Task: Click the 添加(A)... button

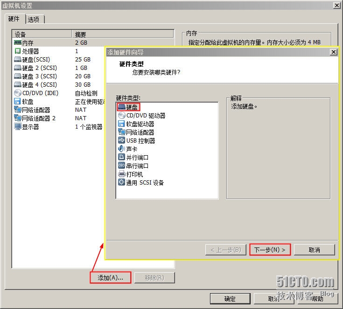Action: 111,278
